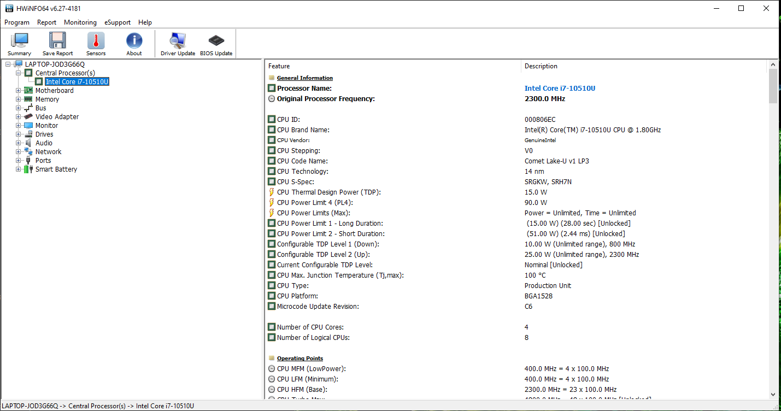Collapse the Central Processor(s) node

[x=18, y=73]
